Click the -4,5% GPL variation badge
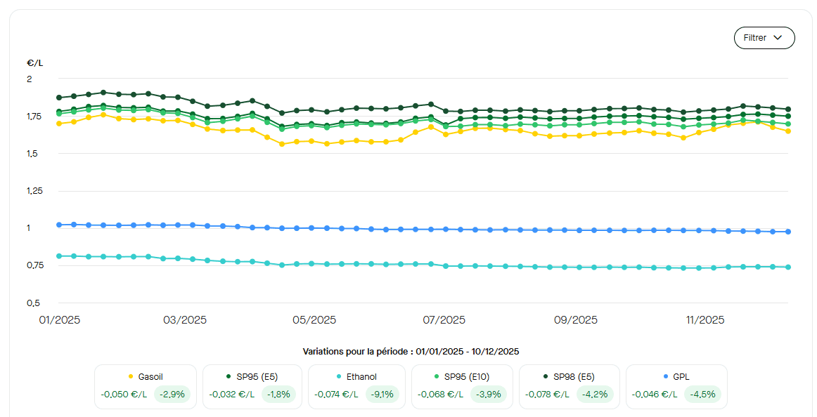Screen dimensions: 817x417 tap(702, 395)
